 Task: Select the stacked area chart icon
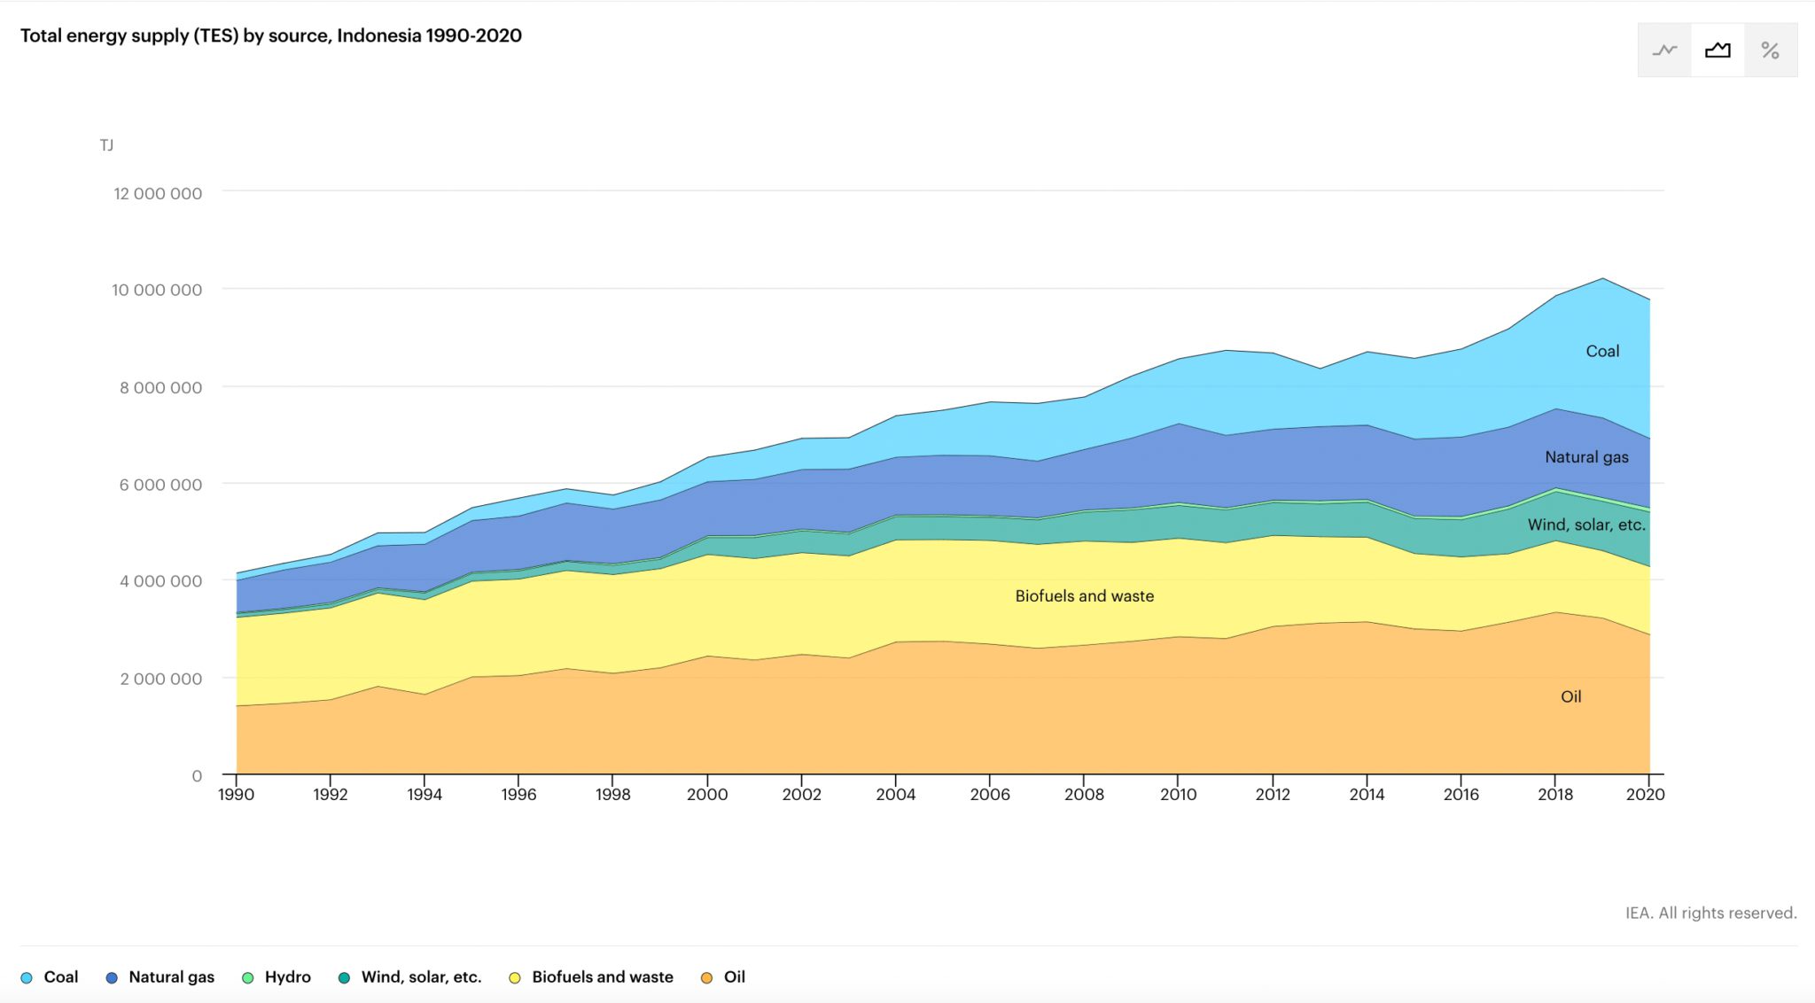tap(1718, 51)
